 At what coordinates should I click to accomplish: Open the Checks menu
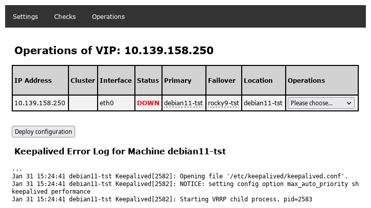(x=65, y=16)
